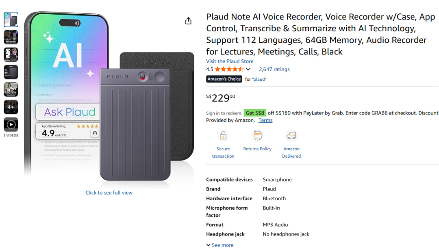This screenshot has width=439, height=249.
Task: Select the first product image thumbnail
Action: click(x=11, y=19)
